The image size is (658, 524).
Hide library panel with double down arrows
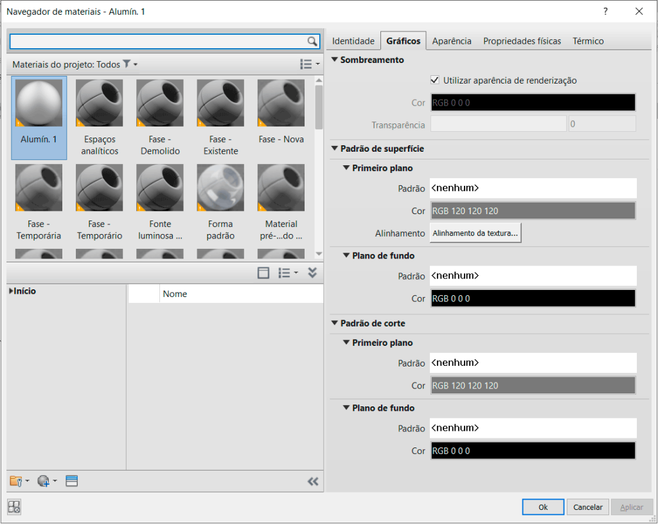pyautogui.click(x=312, y=273)
